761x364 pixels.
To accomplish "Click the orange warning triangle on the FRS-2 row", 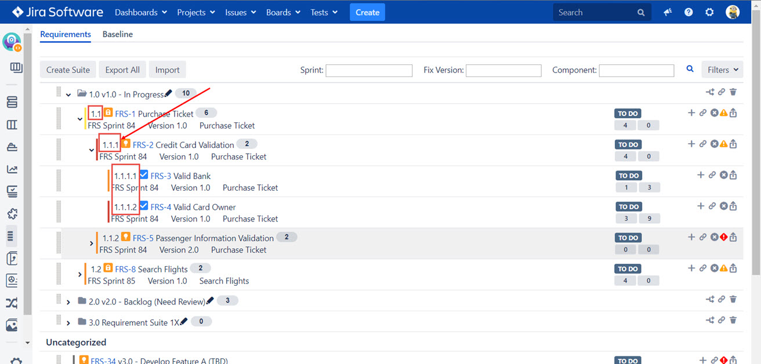I will click(724, 144).
